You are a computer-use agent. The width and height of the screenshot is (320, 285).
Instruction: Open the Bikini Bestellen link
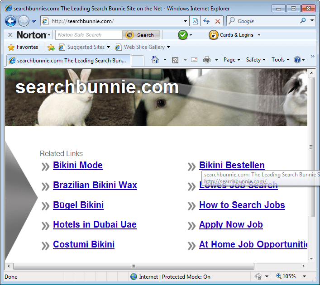(x=232, y=165)
